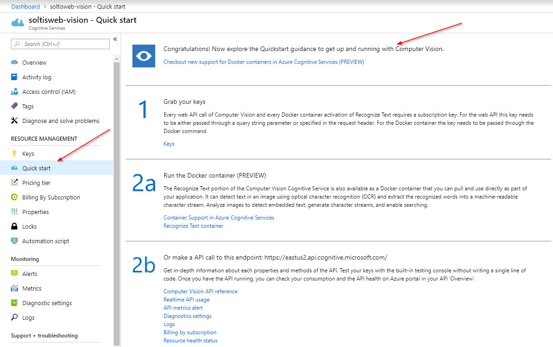The width and height of the screenshot is (553, 347).
Task: Click the yellow Keys icon in sidebar
Action: click(14, 153)
